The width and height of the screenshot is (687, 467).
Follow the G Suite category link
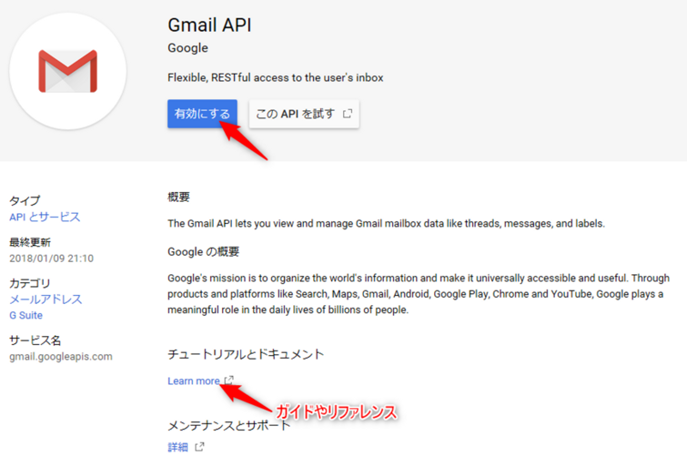[26, 315]
